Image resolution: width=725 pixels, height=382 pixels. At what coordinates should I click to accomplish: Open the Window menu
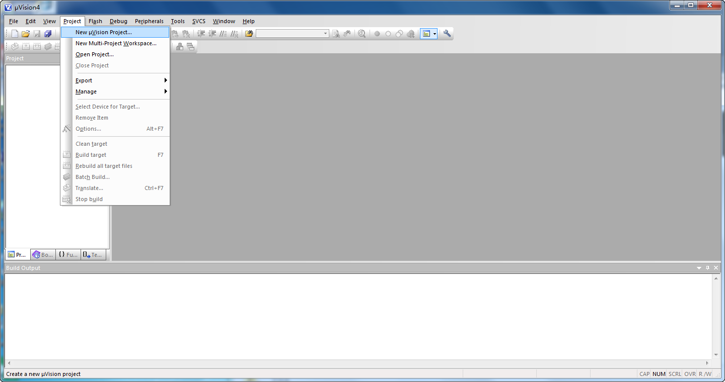[x=224, y=21]
